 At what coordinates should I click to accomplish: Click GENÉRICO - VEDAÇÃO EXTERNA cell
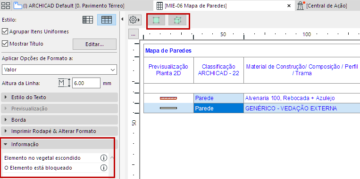(302, 108)
